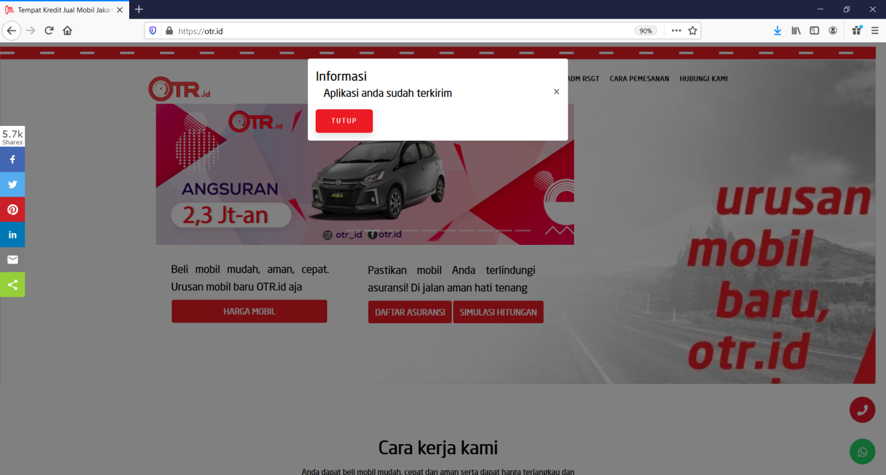Share the page on LinkedIn
This screenshot has height=475, width=886.
12,234
